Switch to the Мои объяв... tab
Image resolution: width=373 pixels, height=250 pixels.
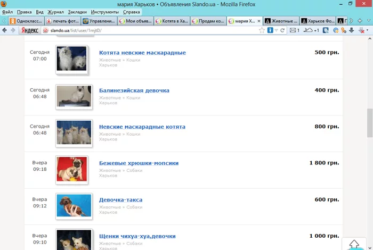point(135,21)
